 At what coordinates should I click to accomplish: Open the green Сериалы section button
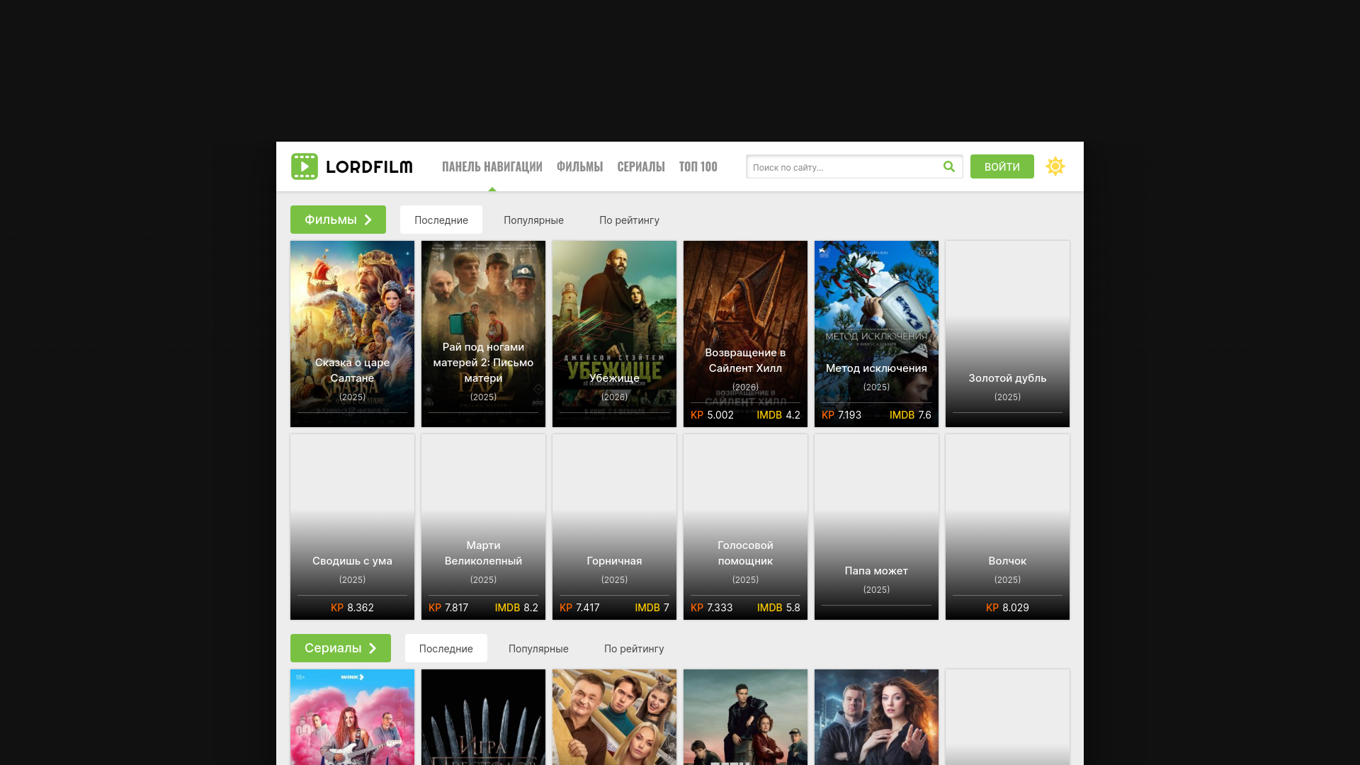341,648
